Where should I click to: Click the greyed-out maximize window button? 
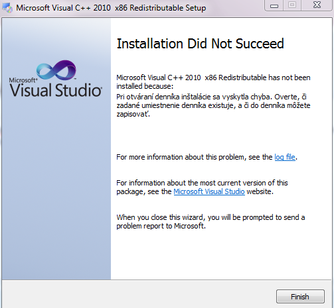click(x=292, y=5)
